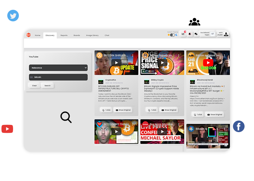Open the chat messages icon in header
Image resolution: width=254 pixels, height=181 pixels.
(x=196, y=34)
